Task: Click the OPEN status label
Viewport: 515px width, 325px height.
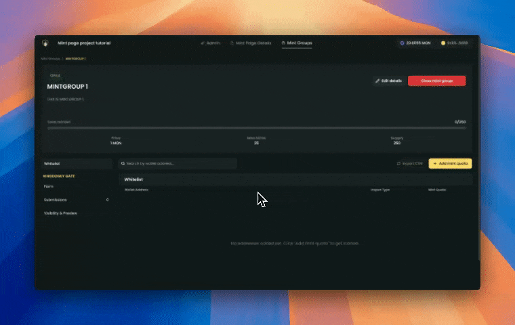Action: point(55,76)
